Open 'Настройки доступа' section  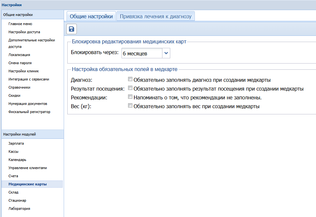[x=24, y=32]
